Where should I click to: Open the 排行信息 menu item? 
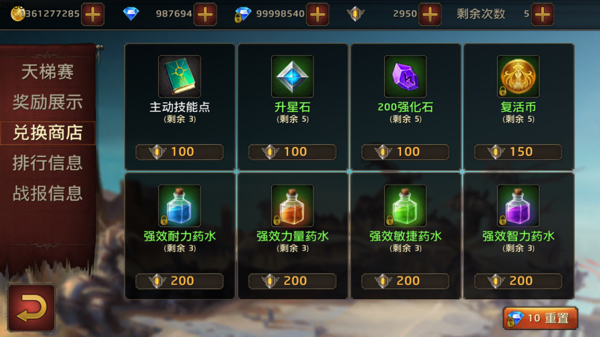[x=47, y=163]
